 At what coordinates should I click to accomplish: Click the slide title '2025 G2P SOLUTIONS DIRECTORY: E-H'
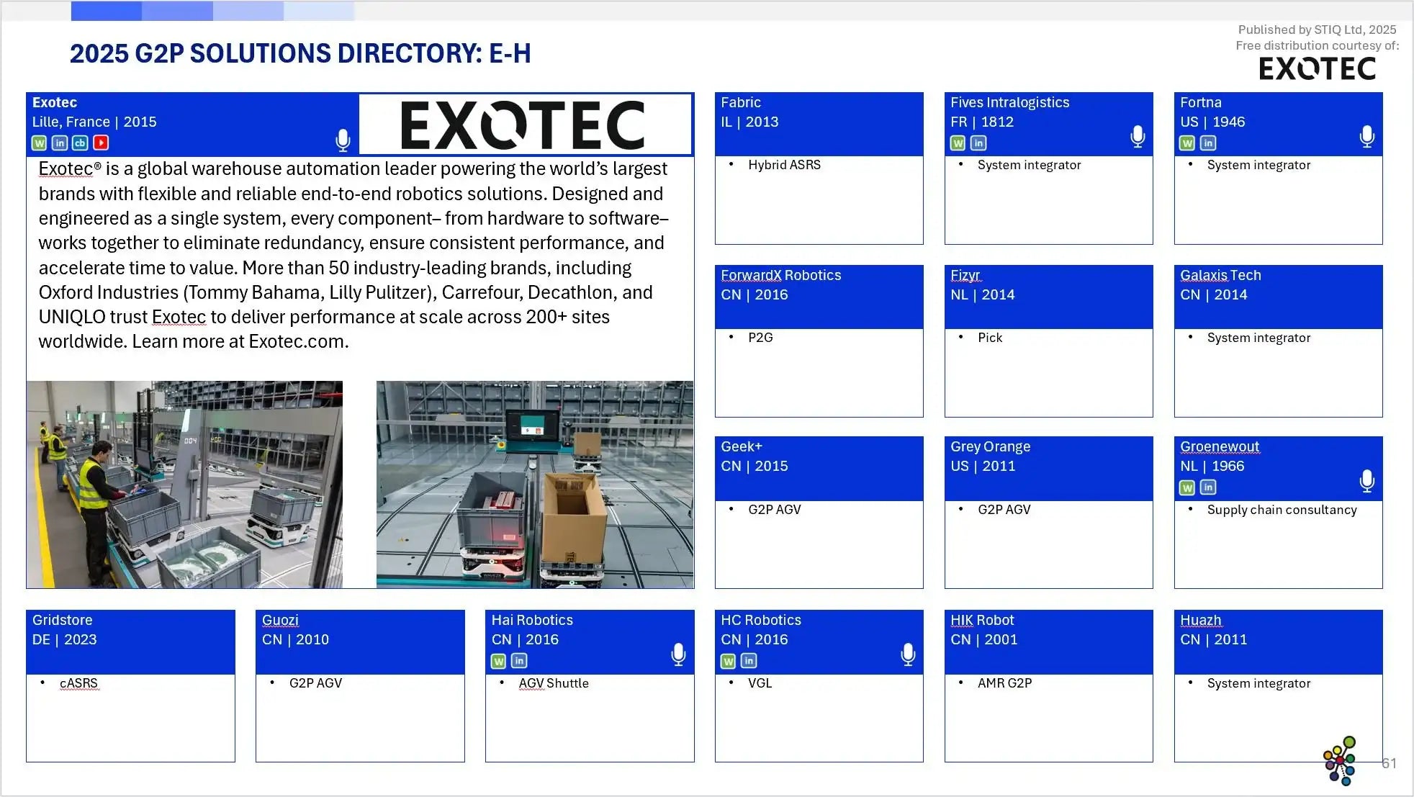tap(300, 53)
